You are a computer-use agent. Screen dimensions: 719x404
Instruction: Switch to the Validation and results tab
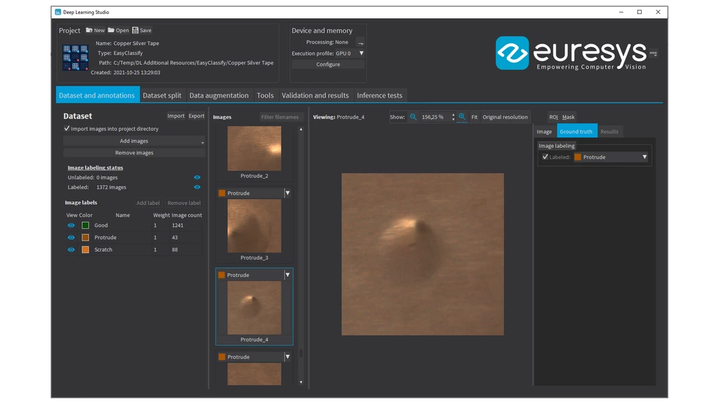click(316, 95)
